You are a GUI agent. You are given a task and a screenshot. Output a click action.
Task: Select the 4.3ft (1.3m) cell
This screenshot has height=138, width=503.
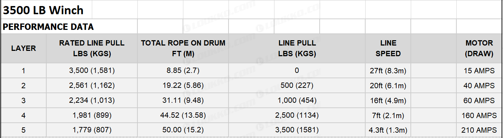[x=388, y=130]
